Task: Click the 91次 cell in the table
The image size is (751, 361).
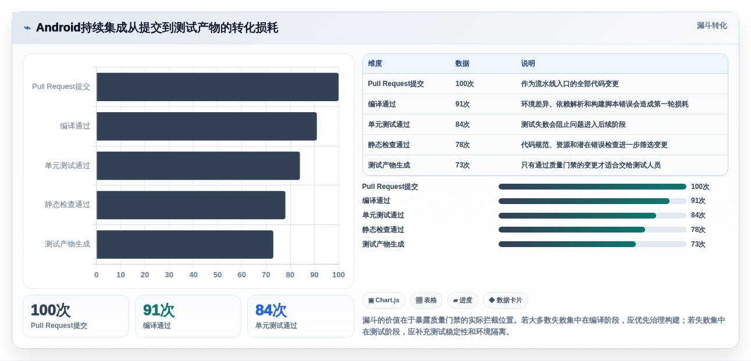Action: point(462,104)
